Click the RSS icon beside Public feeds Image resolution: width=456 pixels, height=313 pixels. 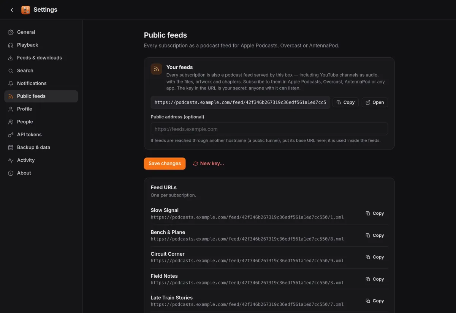pos(11,96)
